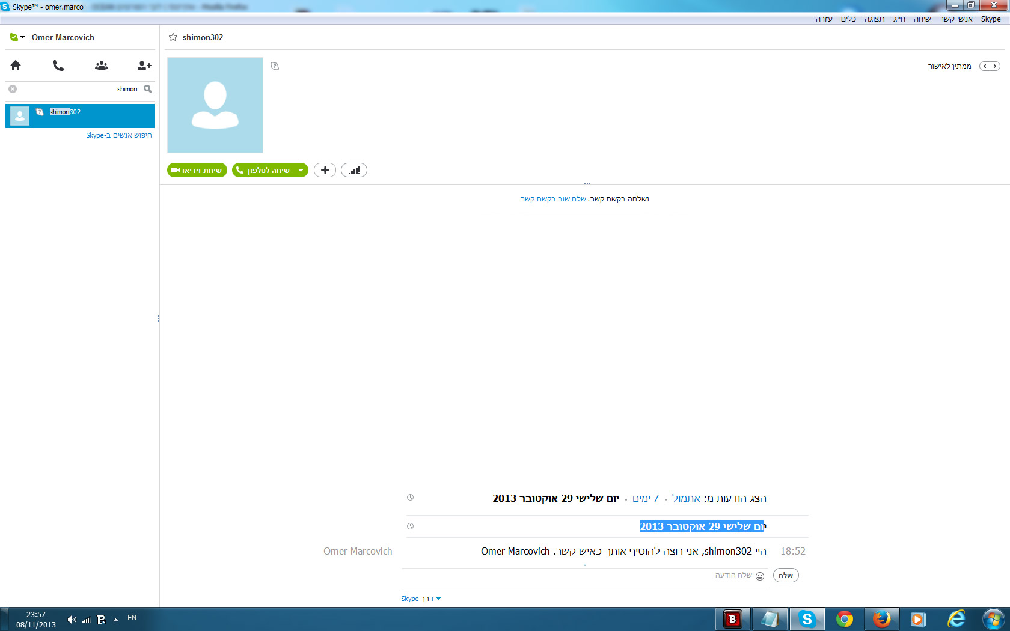Open the red B application on taskbar

[x=732, y=619]
